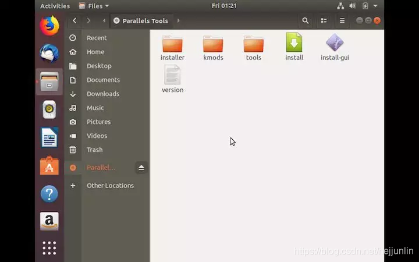
Task: Click the path bar left scroll arrow
Action: tap(104, 20)
